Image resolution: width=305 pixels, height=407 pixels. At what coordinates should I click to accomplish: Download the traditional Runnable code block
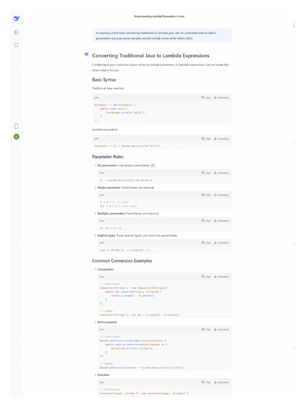[x=221, y=97]
